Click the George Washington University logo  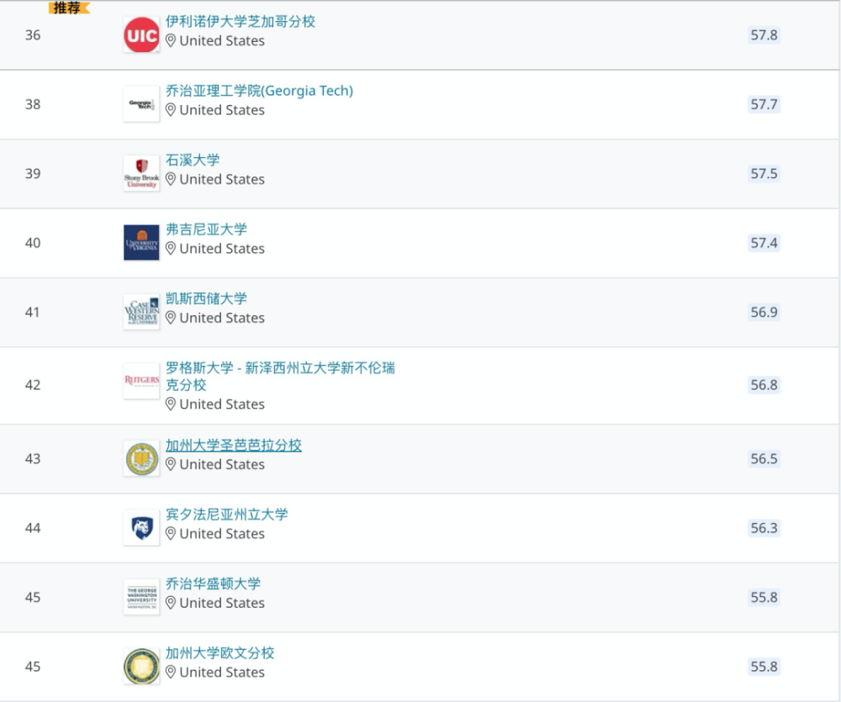tap(141, 597)
